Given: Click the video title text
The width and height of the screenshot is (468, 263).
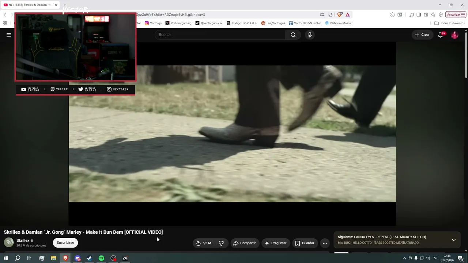Looking at the screenshot, I should pos(83,232).
